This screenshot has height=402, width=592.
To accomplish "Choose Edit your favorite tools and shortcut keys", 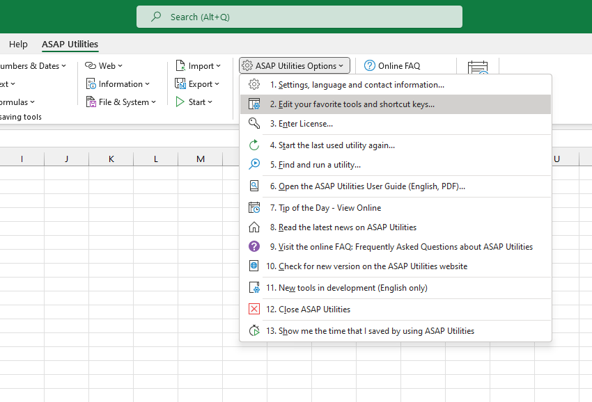I will tap(396, 104).
